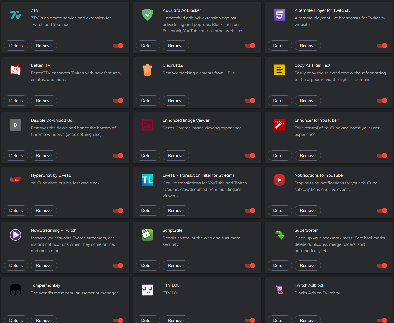This screenshot has width=394, height=323.
Task: Click the SuperSorter green arrow icon
Action: point(279,235)
